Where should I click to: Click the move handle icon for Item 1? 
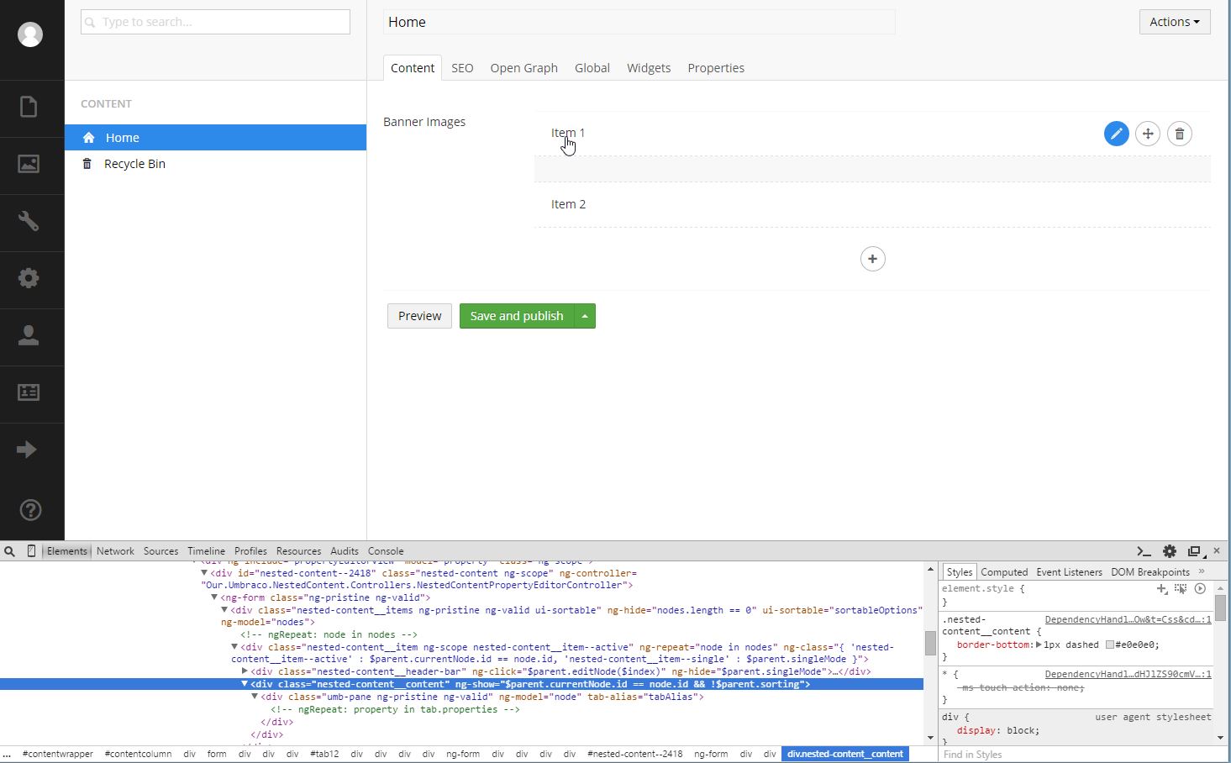click(x=1148, y=134)
